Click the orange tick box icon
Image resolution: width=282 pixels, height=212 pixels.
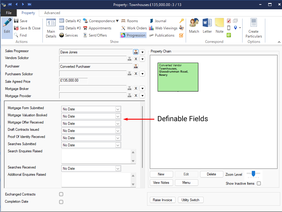pos(181,35)
